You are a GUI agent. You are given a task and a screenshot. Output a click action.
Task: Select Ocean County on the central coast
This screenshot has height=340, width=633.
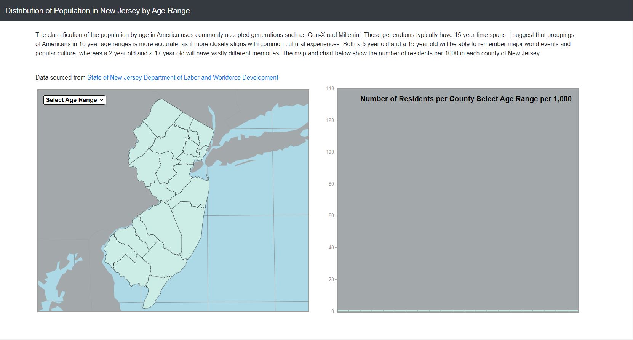coord(190,229)
